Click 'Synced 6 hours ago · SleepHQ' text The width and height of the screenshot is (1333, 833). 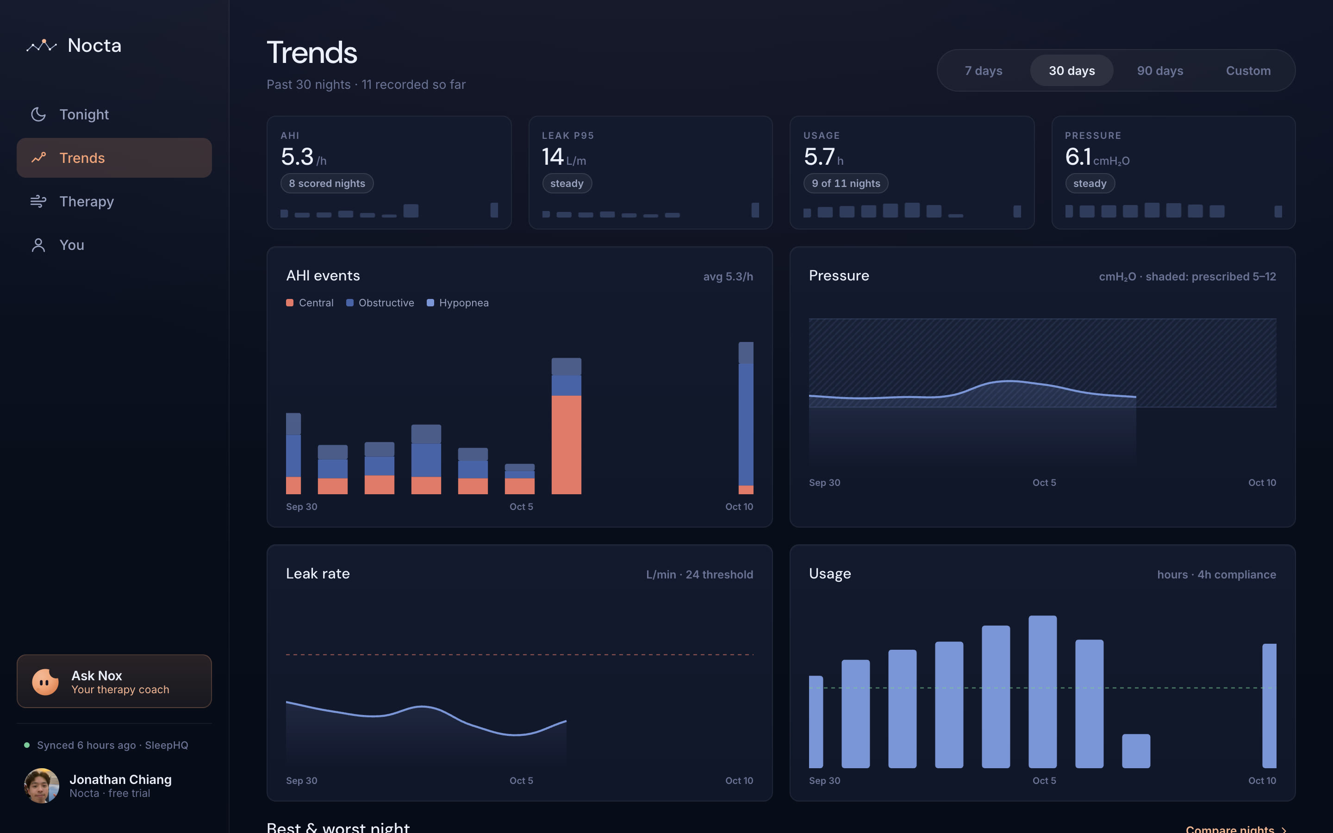coord(112,745)
